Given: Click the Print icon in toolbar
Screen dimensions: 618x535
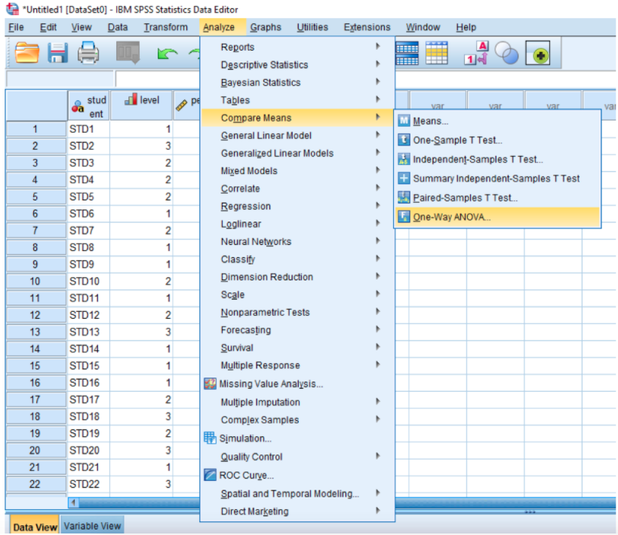Looking at the screenshot, I should tap(88, 52).
